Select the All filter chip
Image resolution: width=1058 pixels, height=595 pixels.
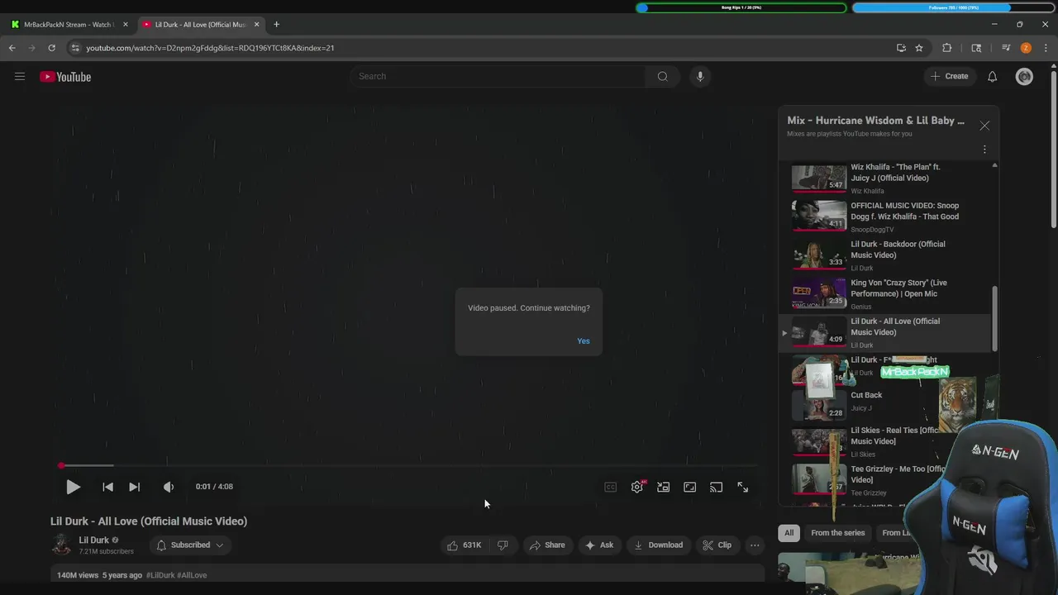pos(789,533)
